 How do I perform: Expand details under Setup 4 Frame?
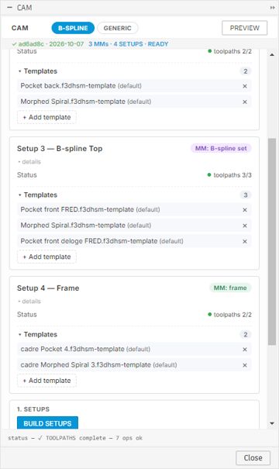tap(29, 302)
